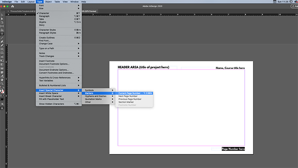Choose Document Footnote Options...
Screen dimensions: 298x168
coord(59,64)
